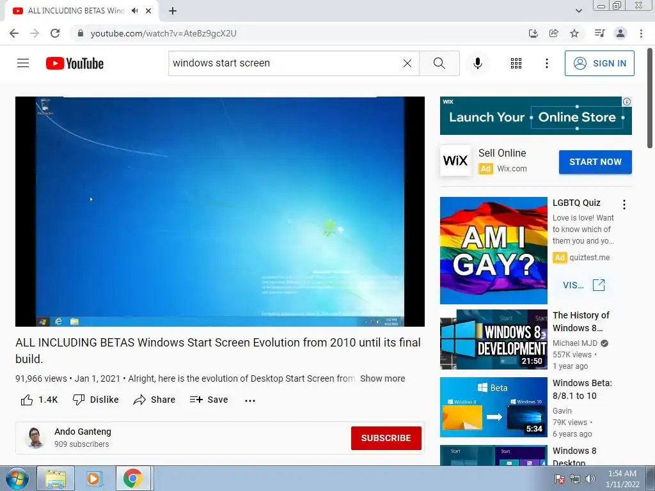Open Windows Explorer from taskbar
The width and height of the screenshot is (655, 491).
click(56, 478)
